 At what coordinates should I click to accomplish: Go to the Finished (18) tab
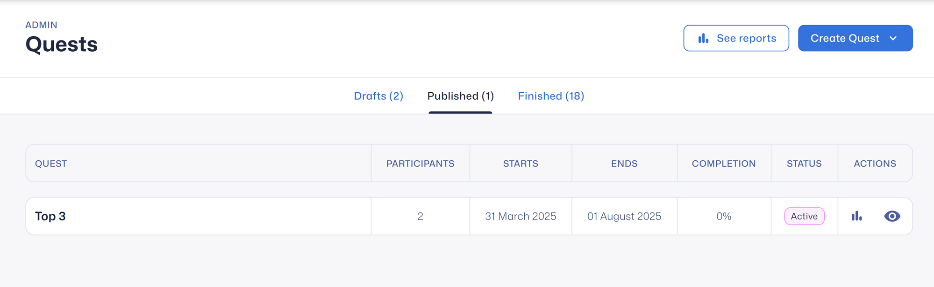click(551, 96)
